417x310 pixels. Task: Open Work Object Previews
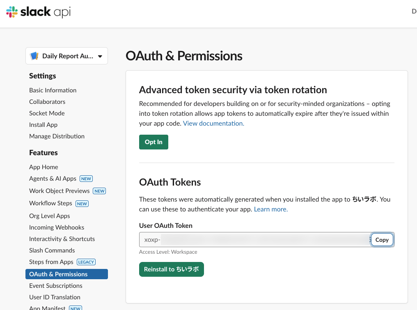click(x=59, y=191)
